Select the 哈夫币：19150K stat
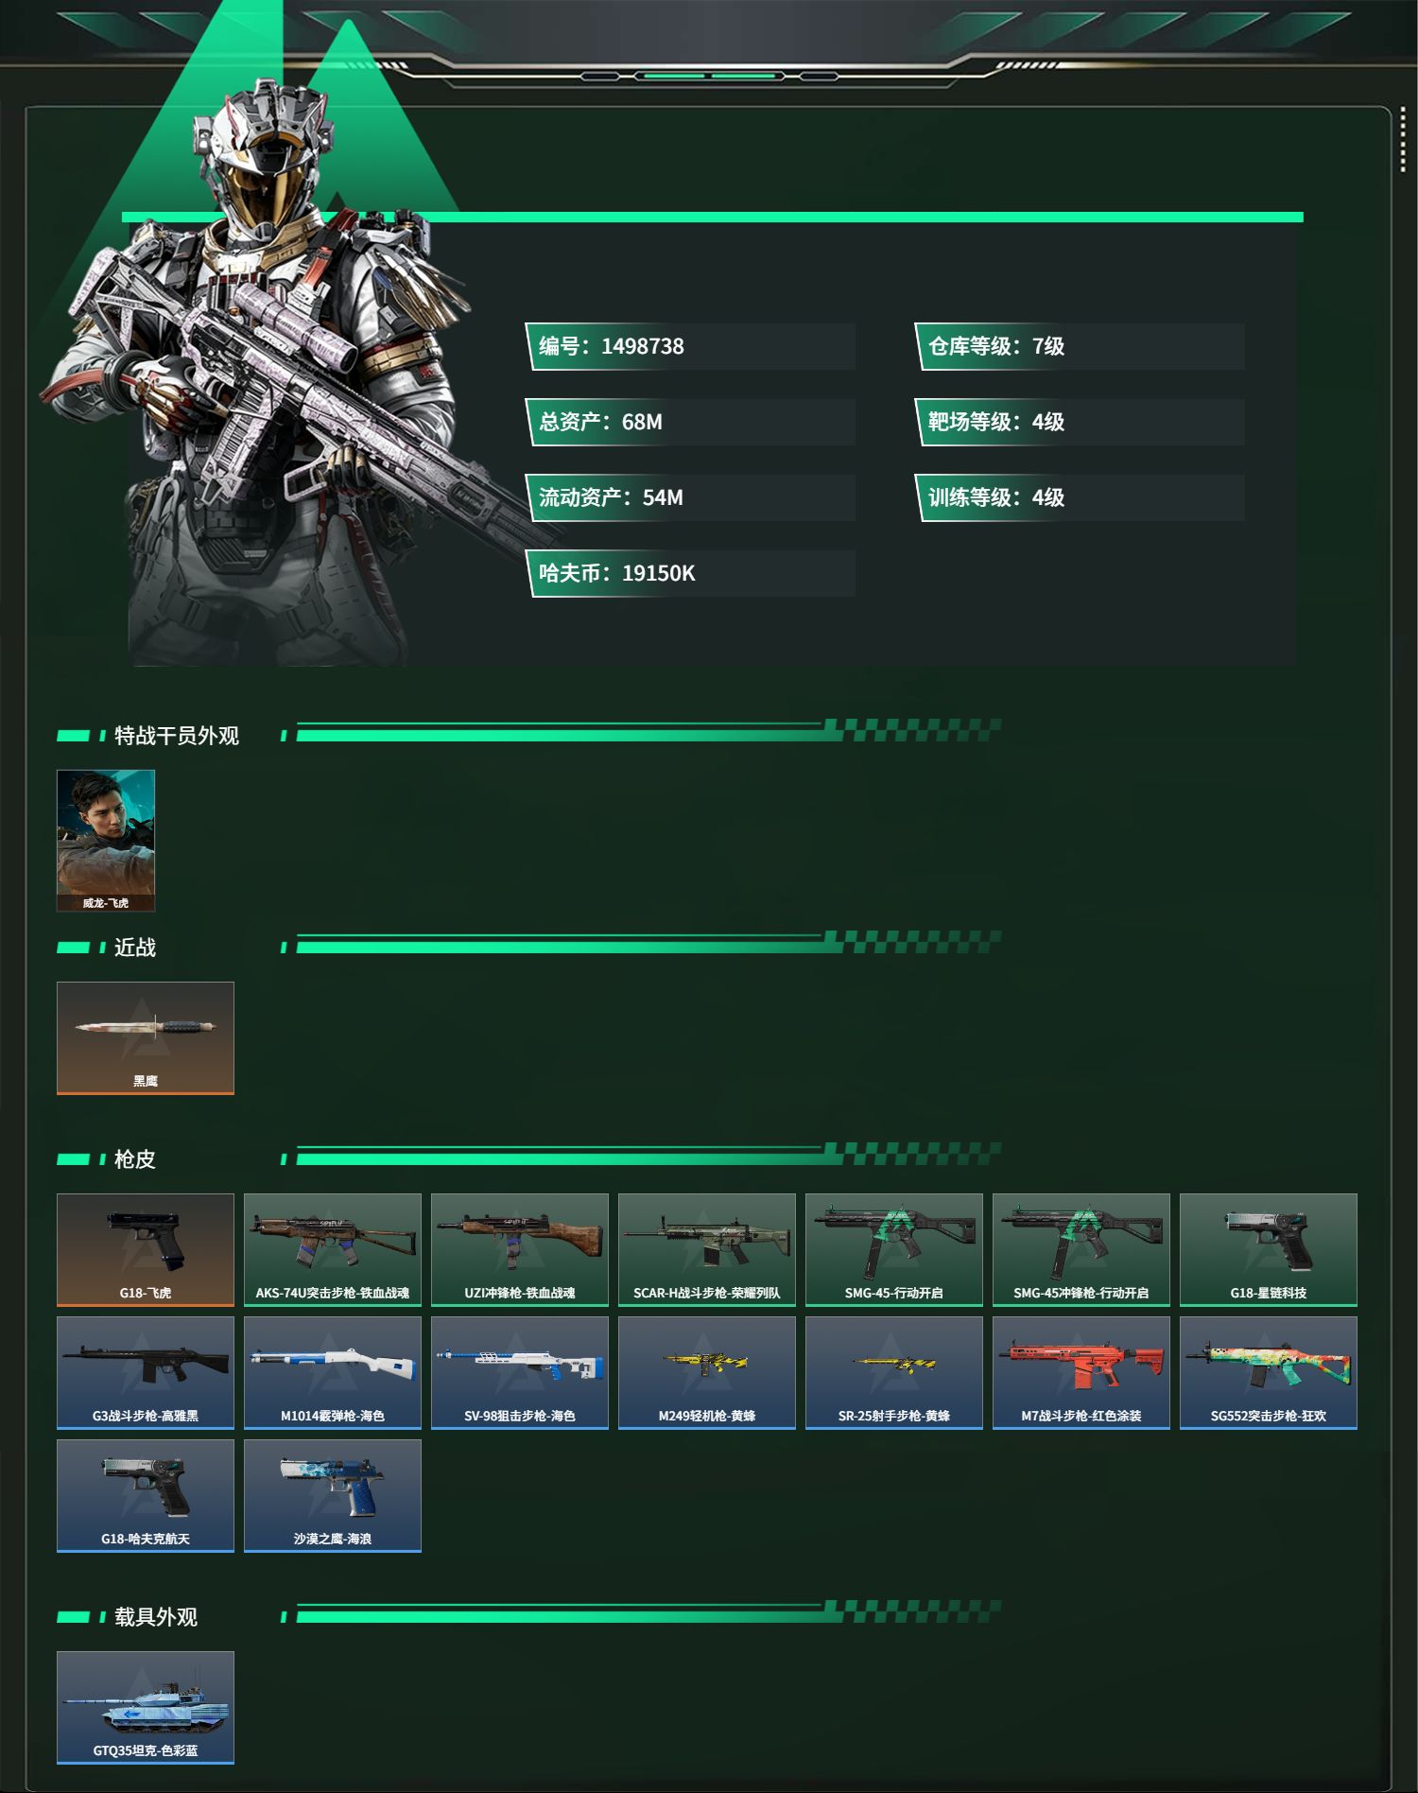Viewport: 1418px width, 1793px height. tap(691, 573)
